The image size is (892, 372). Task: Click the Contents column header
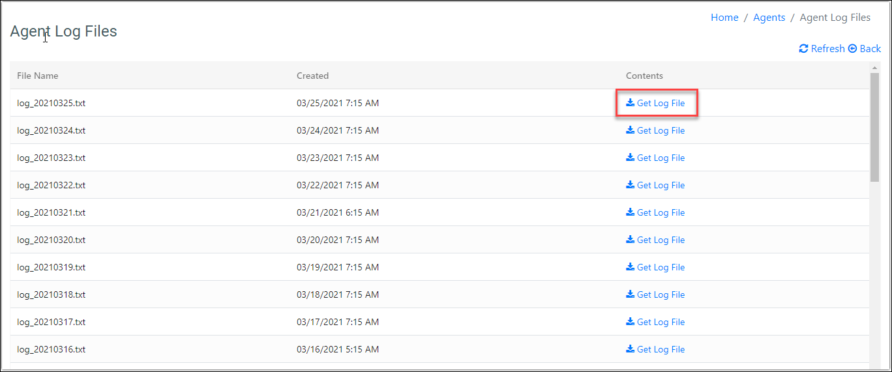click(x=644, y=76)
